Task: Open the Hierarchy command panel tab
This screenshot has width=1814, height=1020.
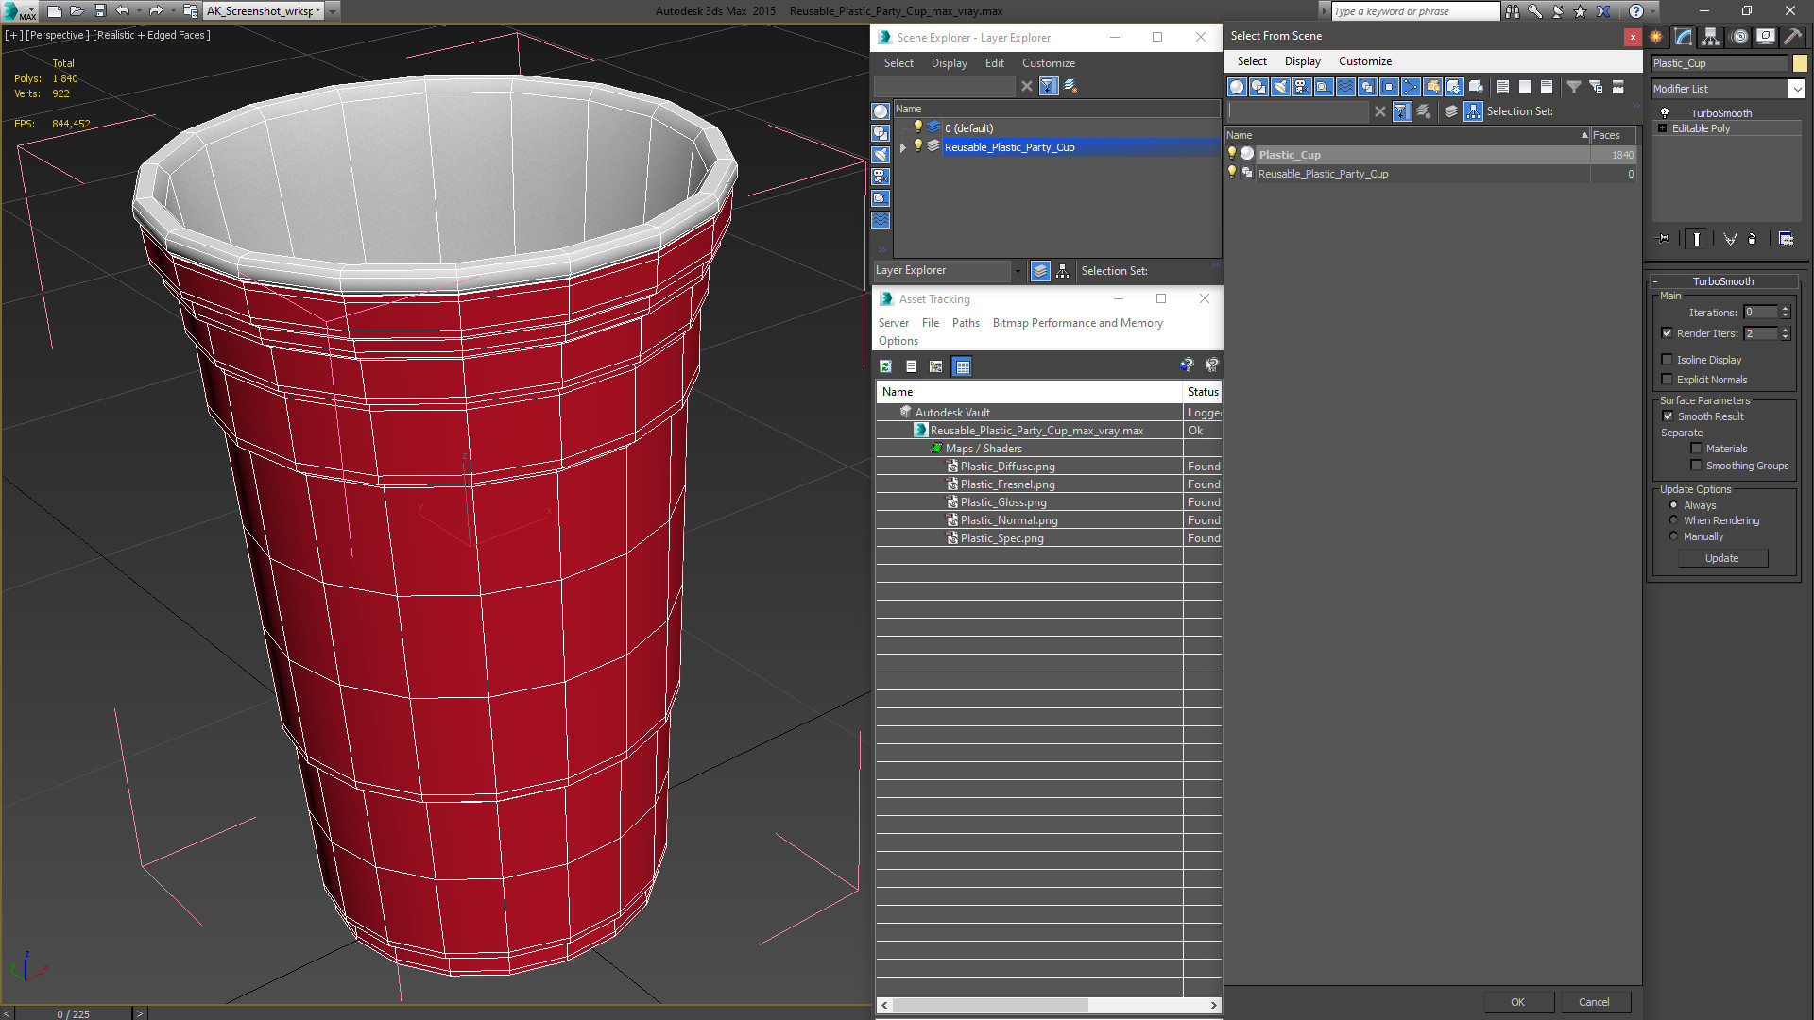Action: (x=1710, y=37)
